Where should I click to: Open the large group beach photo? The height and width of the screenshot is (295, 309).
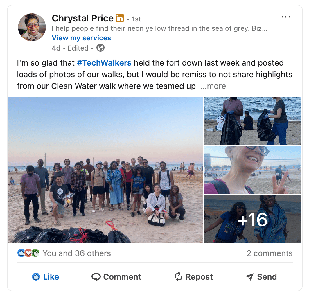tap(105, 170)
